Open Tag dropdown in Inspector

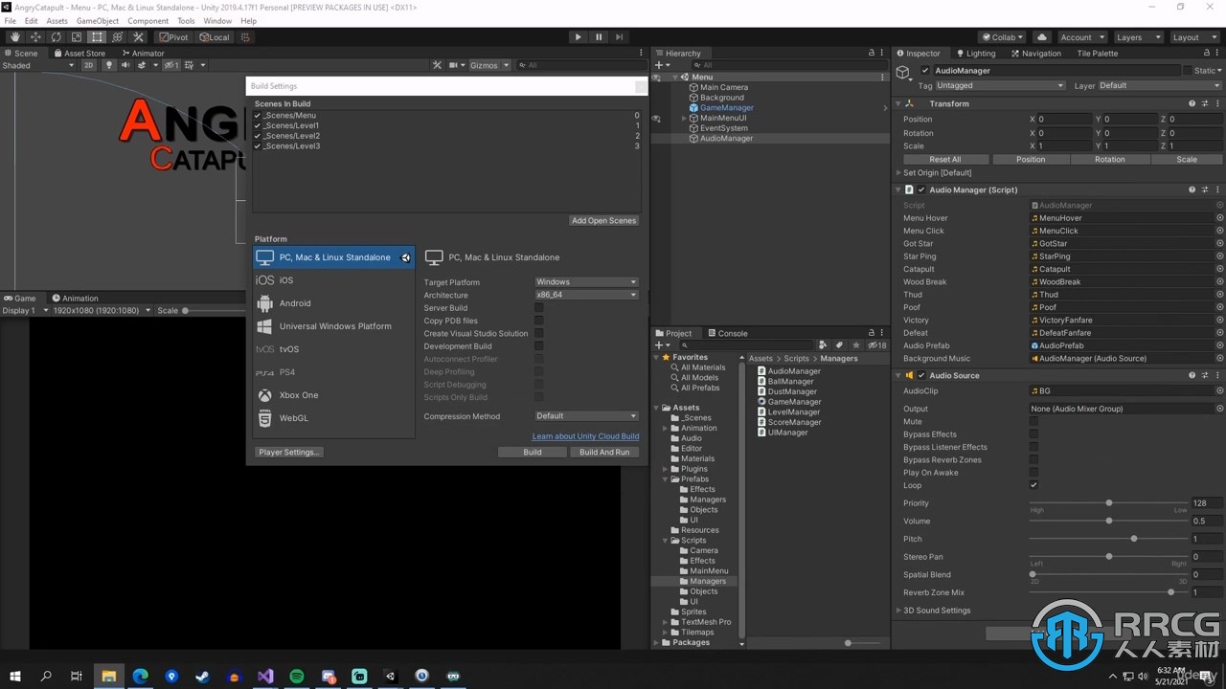point(1000,86)
